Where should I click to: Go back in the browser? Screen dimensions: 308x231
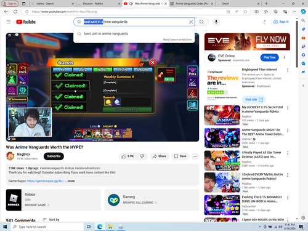(x=6, y=12)
